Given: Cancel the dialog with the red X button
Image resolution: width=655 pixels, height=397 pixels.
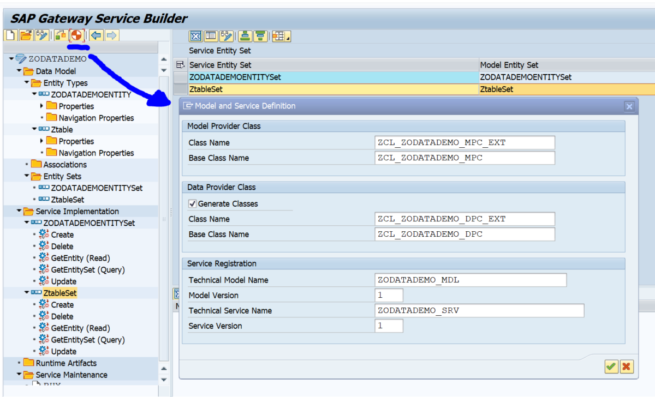Looking at the screenshot, I should 627,366.
